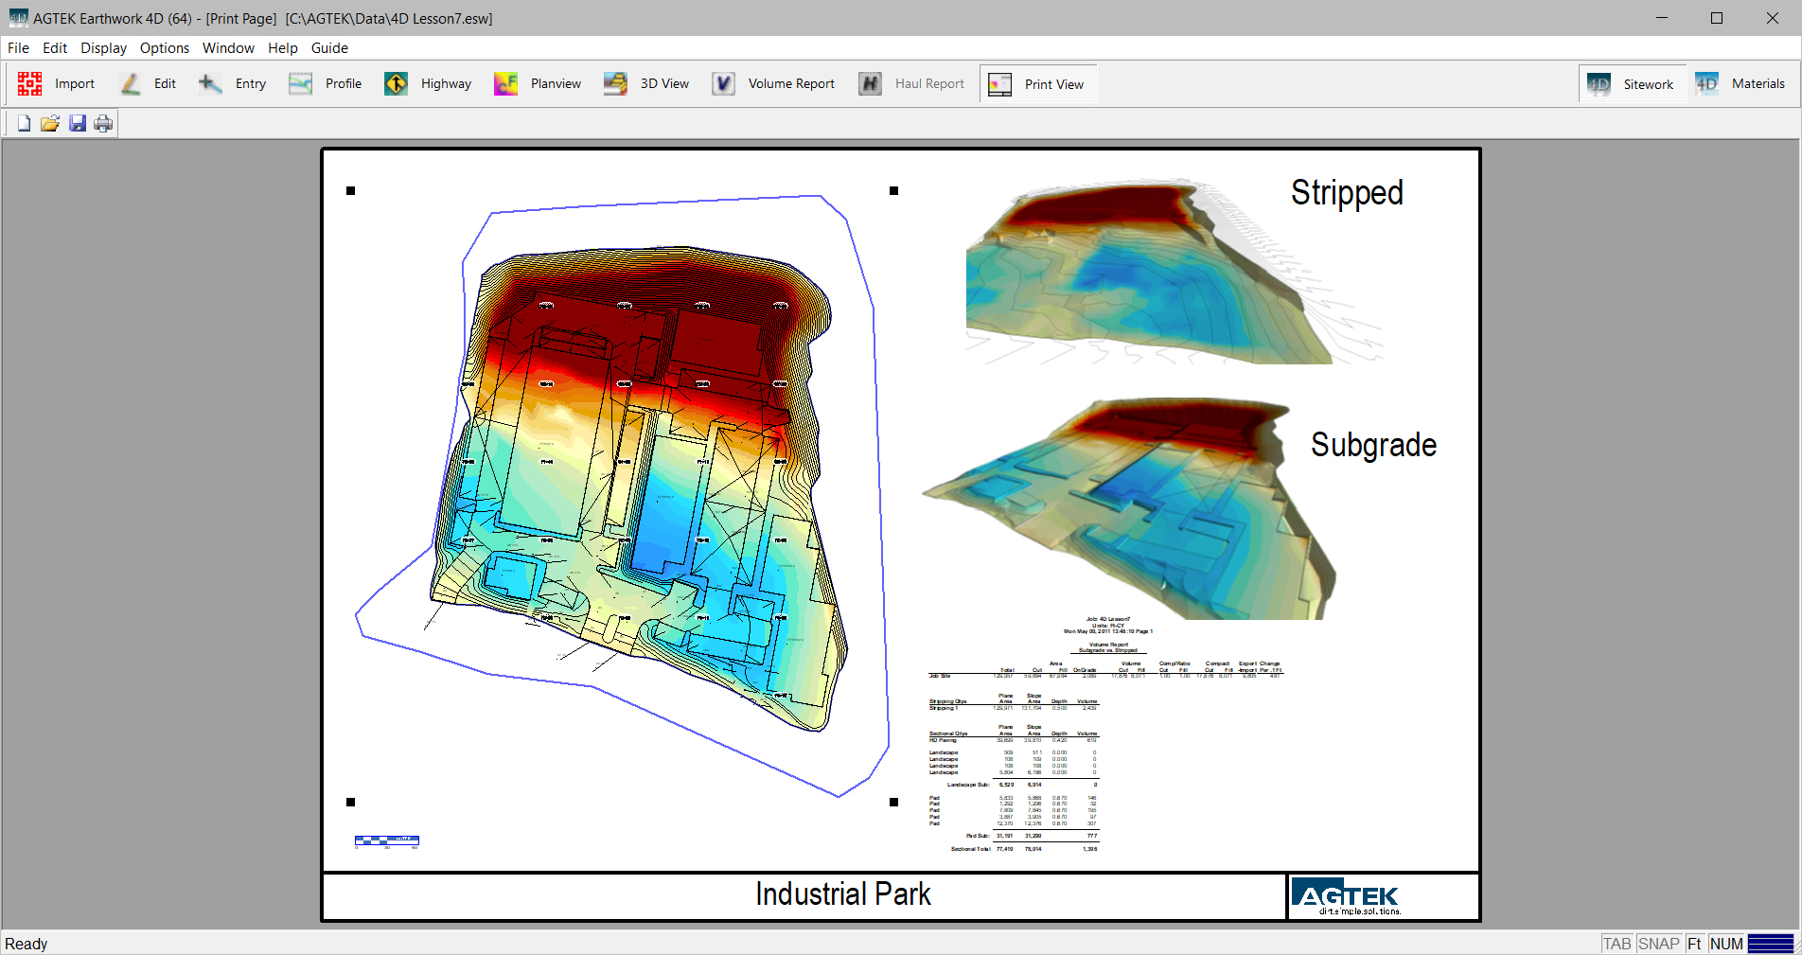Open the File menu
This screenshot has width=1802, height=955.
tap(18, 48)
